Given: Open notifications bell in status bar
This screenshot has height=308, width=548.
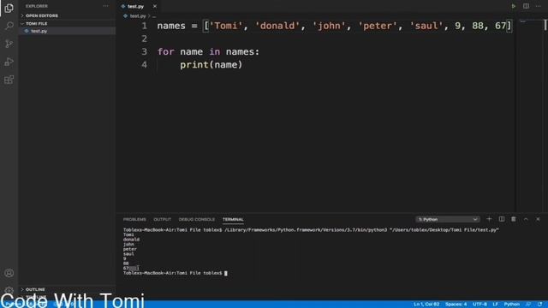Looking at the screenshot, I should 540,305.
